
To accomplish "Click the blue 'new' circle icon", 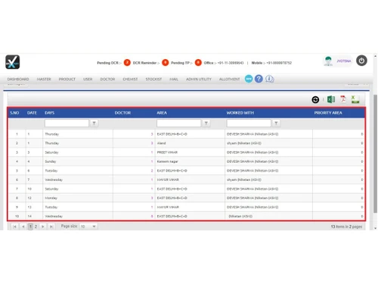I will (x=249, y=79).
